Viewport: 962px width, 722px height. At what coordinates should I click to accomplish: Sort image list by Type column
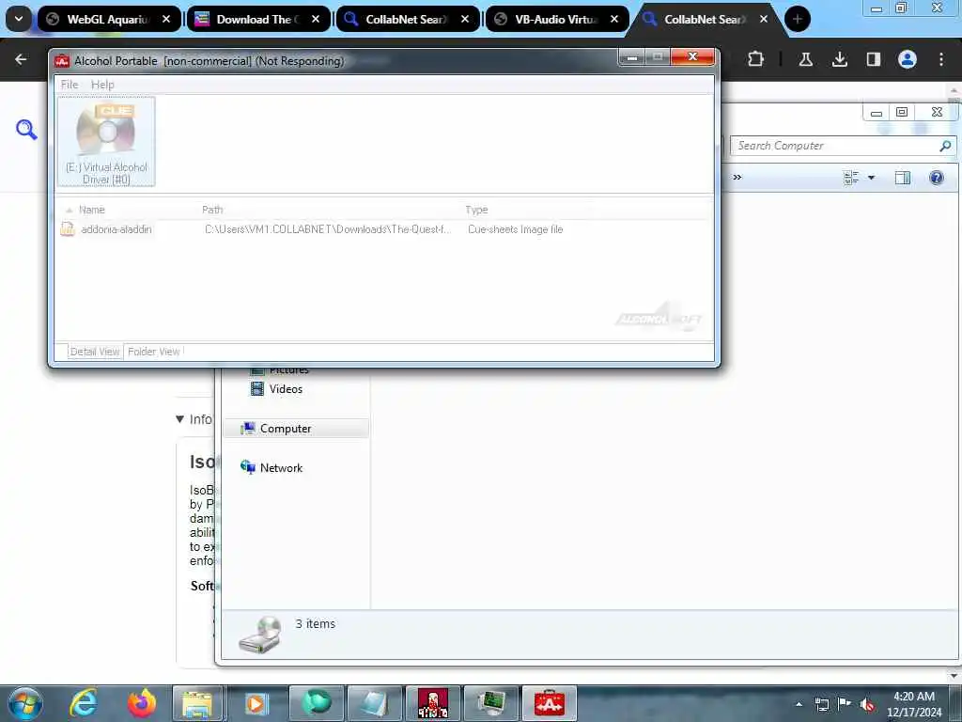click(x=476, y=210)
